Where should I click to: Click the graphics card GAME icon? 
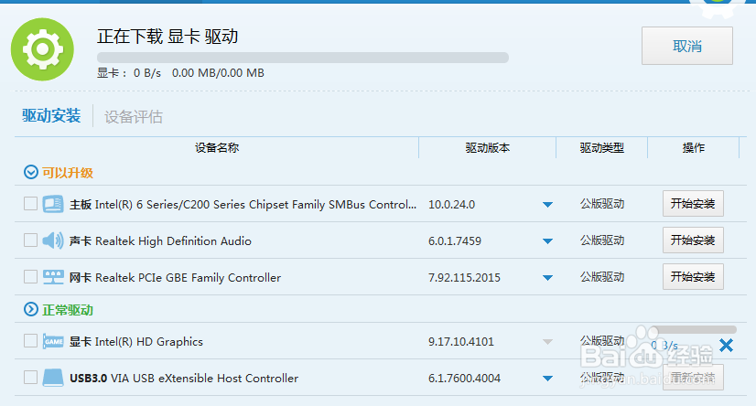click(x=53, y=341)
